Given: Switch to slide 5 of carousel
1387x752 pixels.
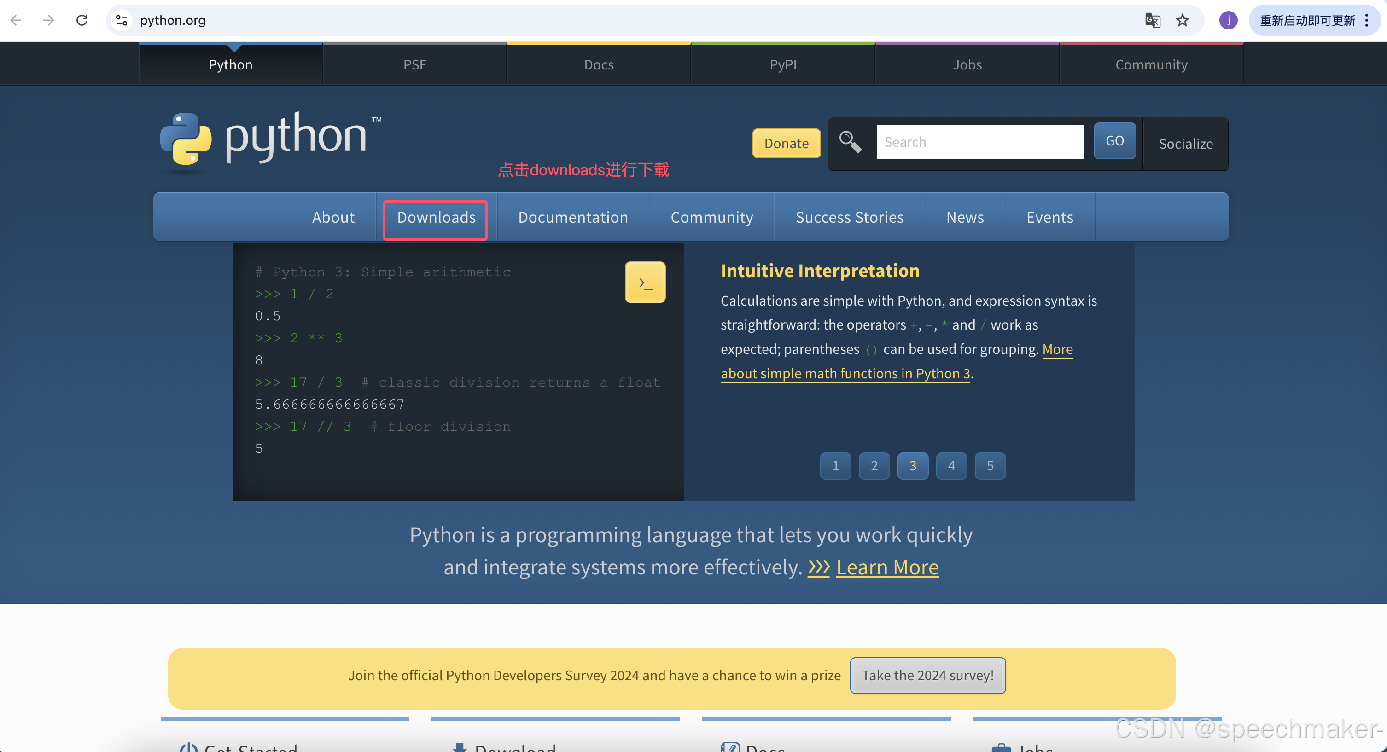Looking at the screenshot, I should pyautogui.click(x=990, y=466).
